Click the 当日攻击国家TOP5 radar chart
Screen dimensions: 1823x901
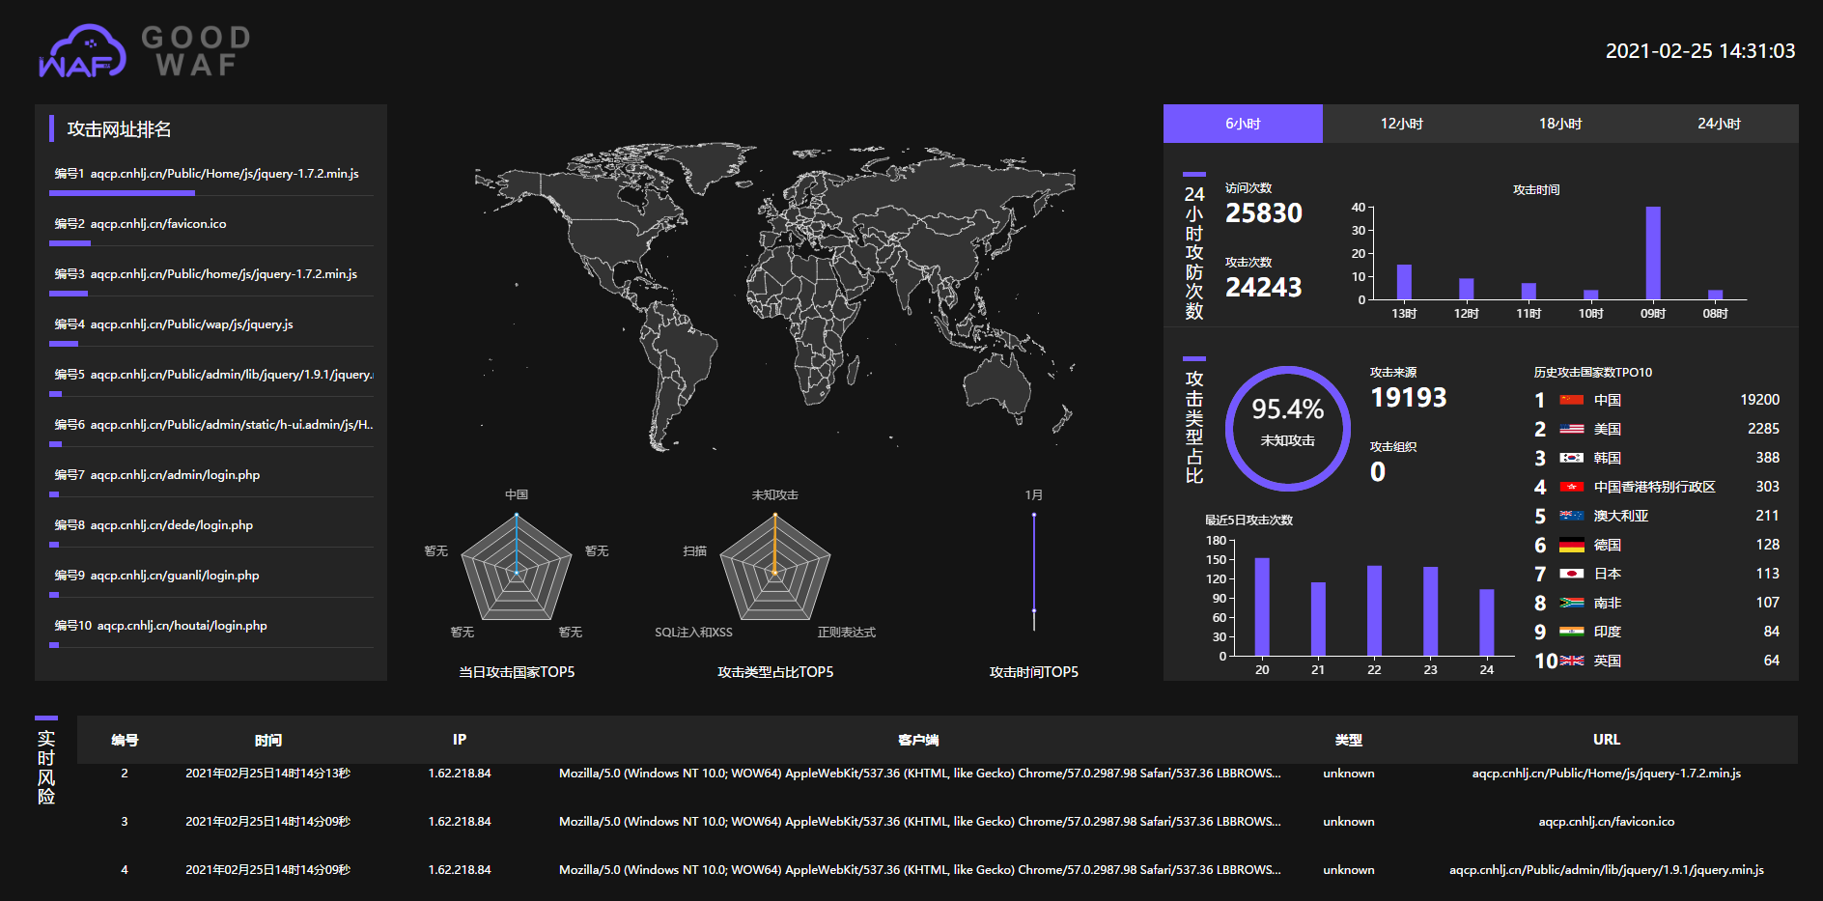tap(517, 567)
